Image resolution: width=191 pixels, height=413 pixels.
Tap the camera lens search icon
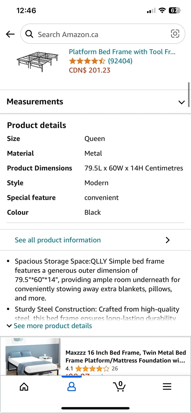click(175, 34)
